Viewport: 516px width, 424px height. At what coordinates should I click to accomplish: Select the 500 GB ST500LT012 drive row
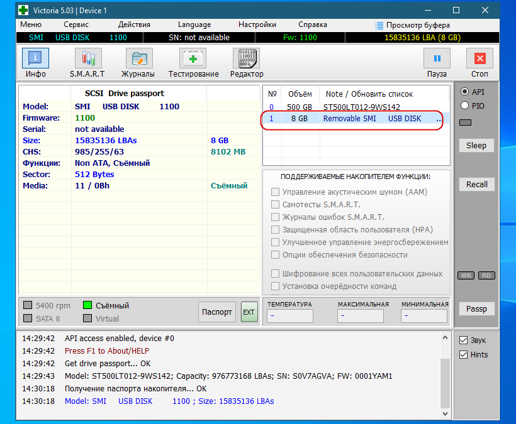pos(352,107)
